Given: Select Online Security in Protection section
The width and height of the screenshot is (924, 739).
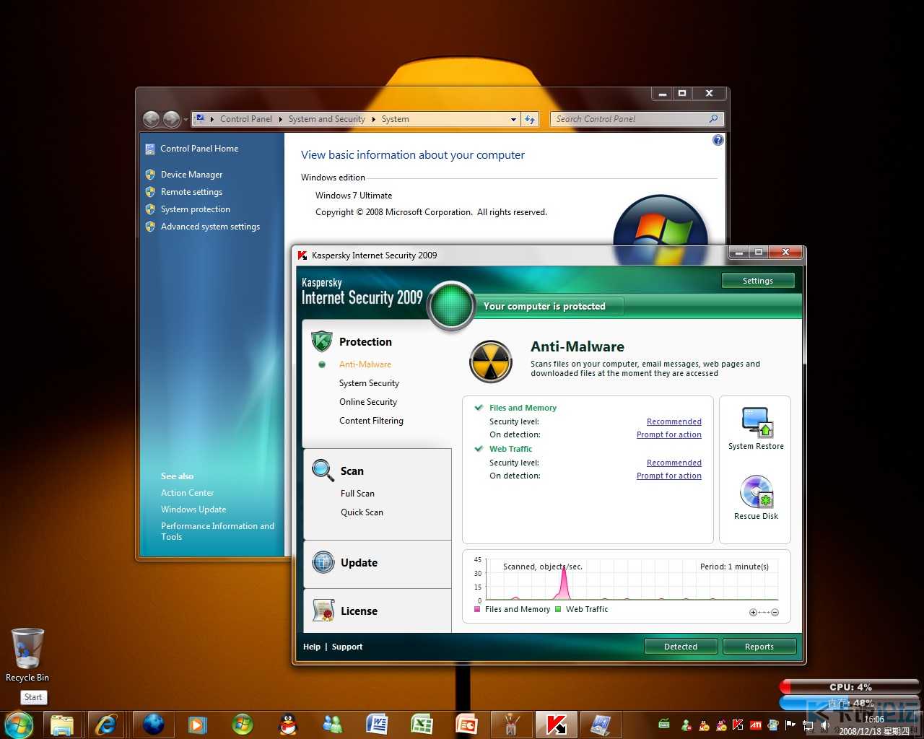Looking at the screenshot, I should (x=368, y=402).
